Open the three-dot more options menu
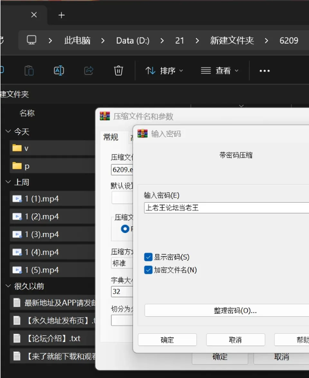Viewport: 309px width, 378px height. click(x=264, y=71)
